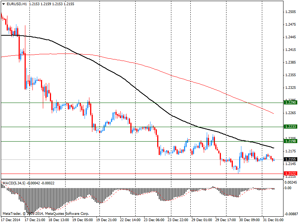The image size is (298, 223).
Task: Click the 1.2145 price axis label
Action: click(291, 164)
